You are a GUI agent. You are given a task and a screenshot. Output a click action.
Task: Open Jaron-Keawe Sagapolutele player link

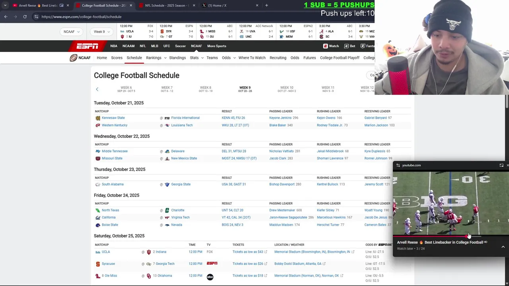coord(288,218)
